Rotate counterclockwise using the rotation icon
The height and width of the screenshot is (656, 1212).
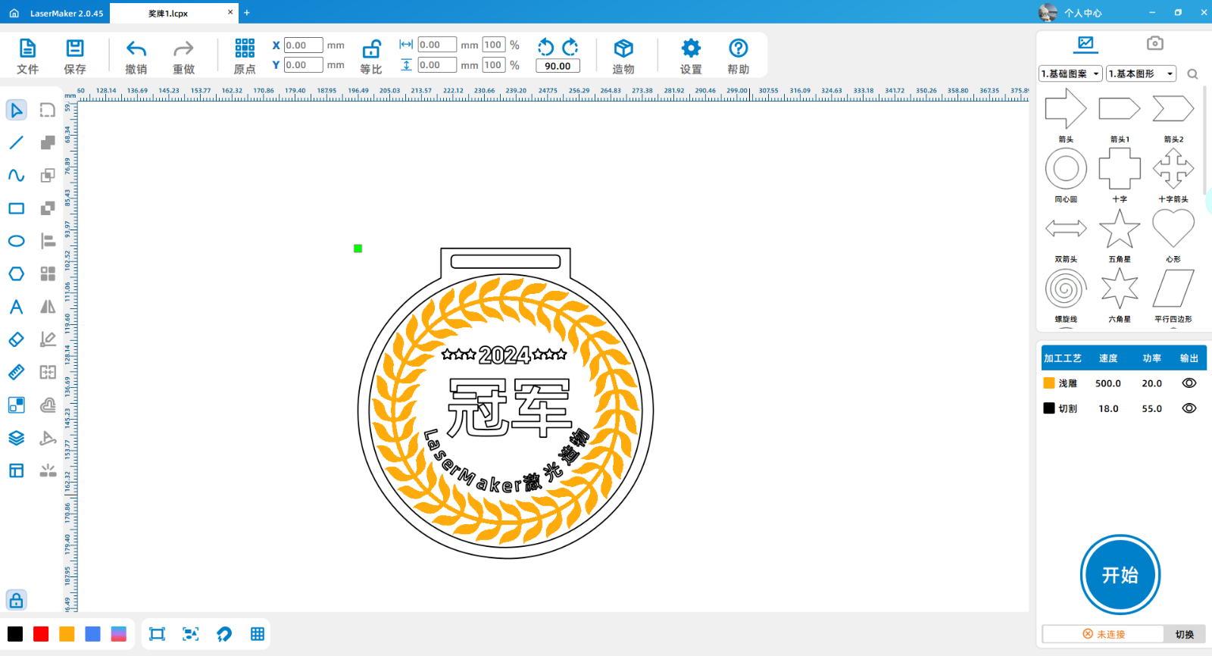coord(545,47)
